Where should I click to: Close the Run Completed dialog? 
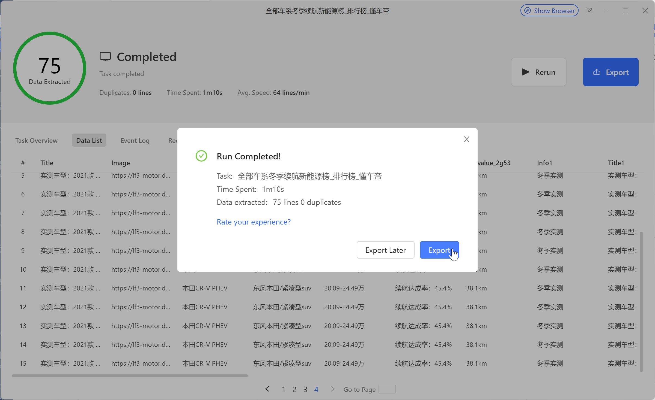click(x=466, y=139)
